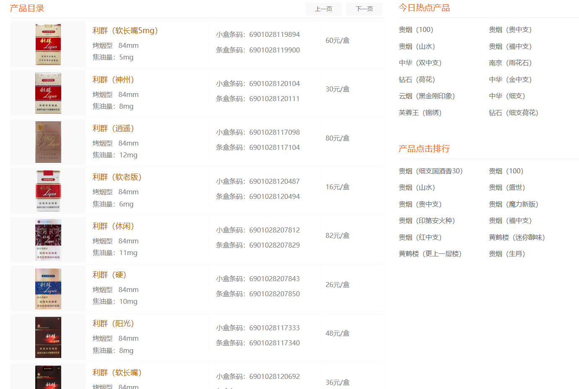Click the 利群 软老版 pack thumbnail
The image size is (579, 389).
coord(48,191)
